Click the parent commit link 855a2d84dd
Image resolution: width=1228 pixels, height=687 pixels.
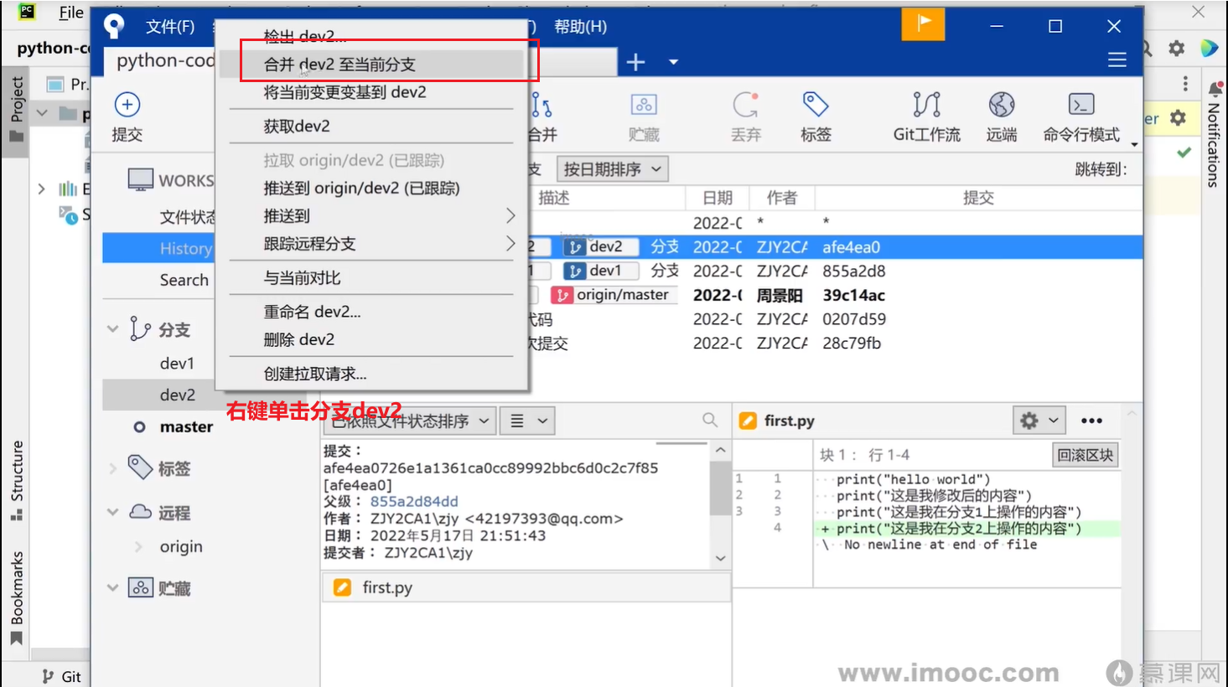(x=414, y=501)
